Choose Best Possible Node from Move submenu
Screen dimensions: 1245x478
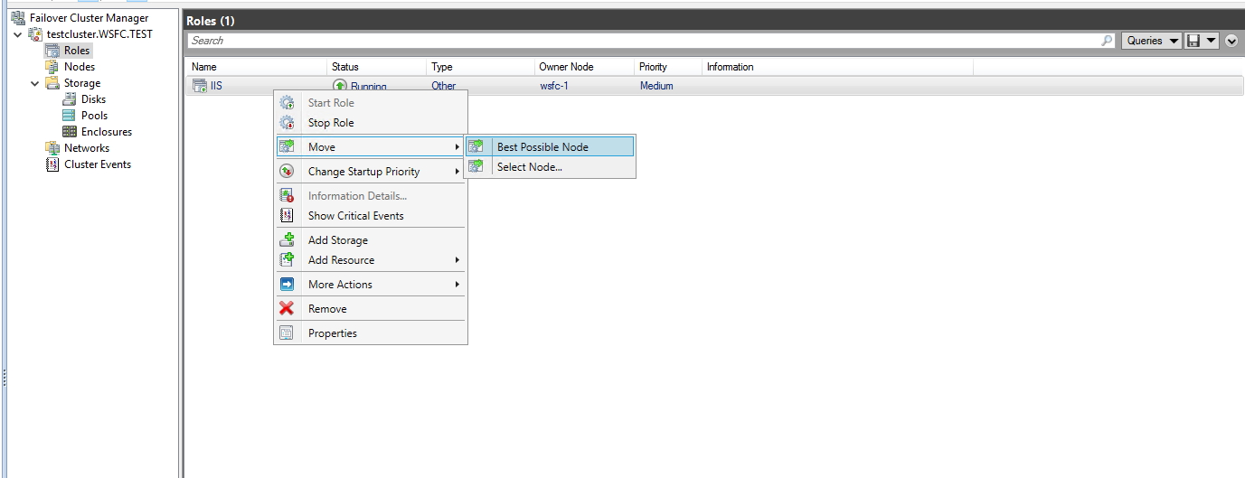(x=542, y=146)
